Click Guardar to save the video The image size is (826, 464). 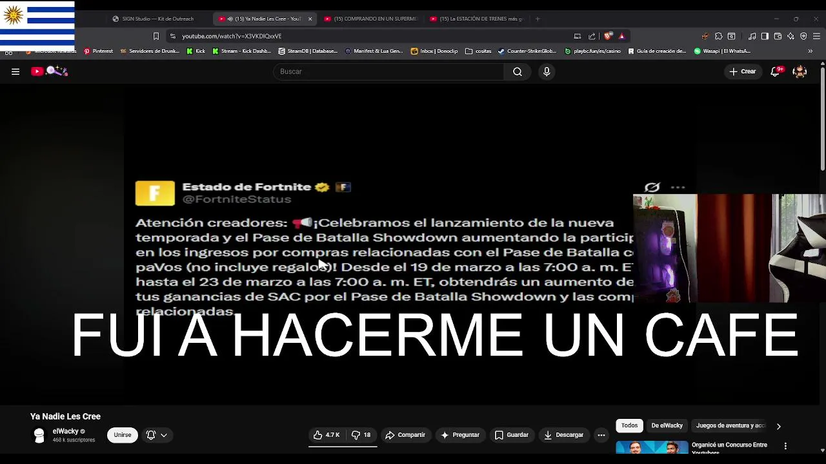tap(512, 435)
